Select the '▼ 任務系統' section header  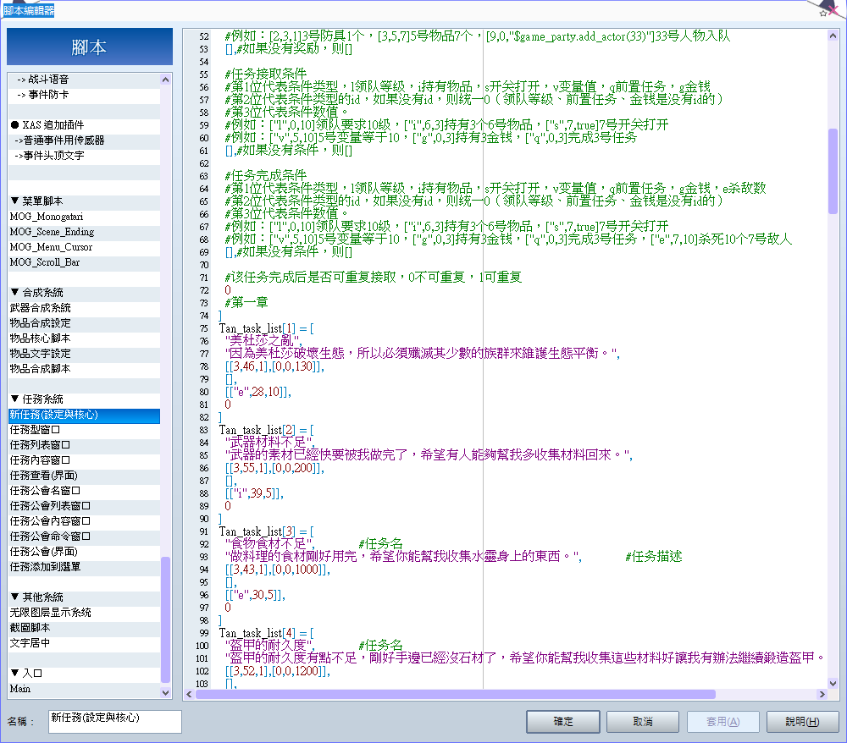[84, 399]
